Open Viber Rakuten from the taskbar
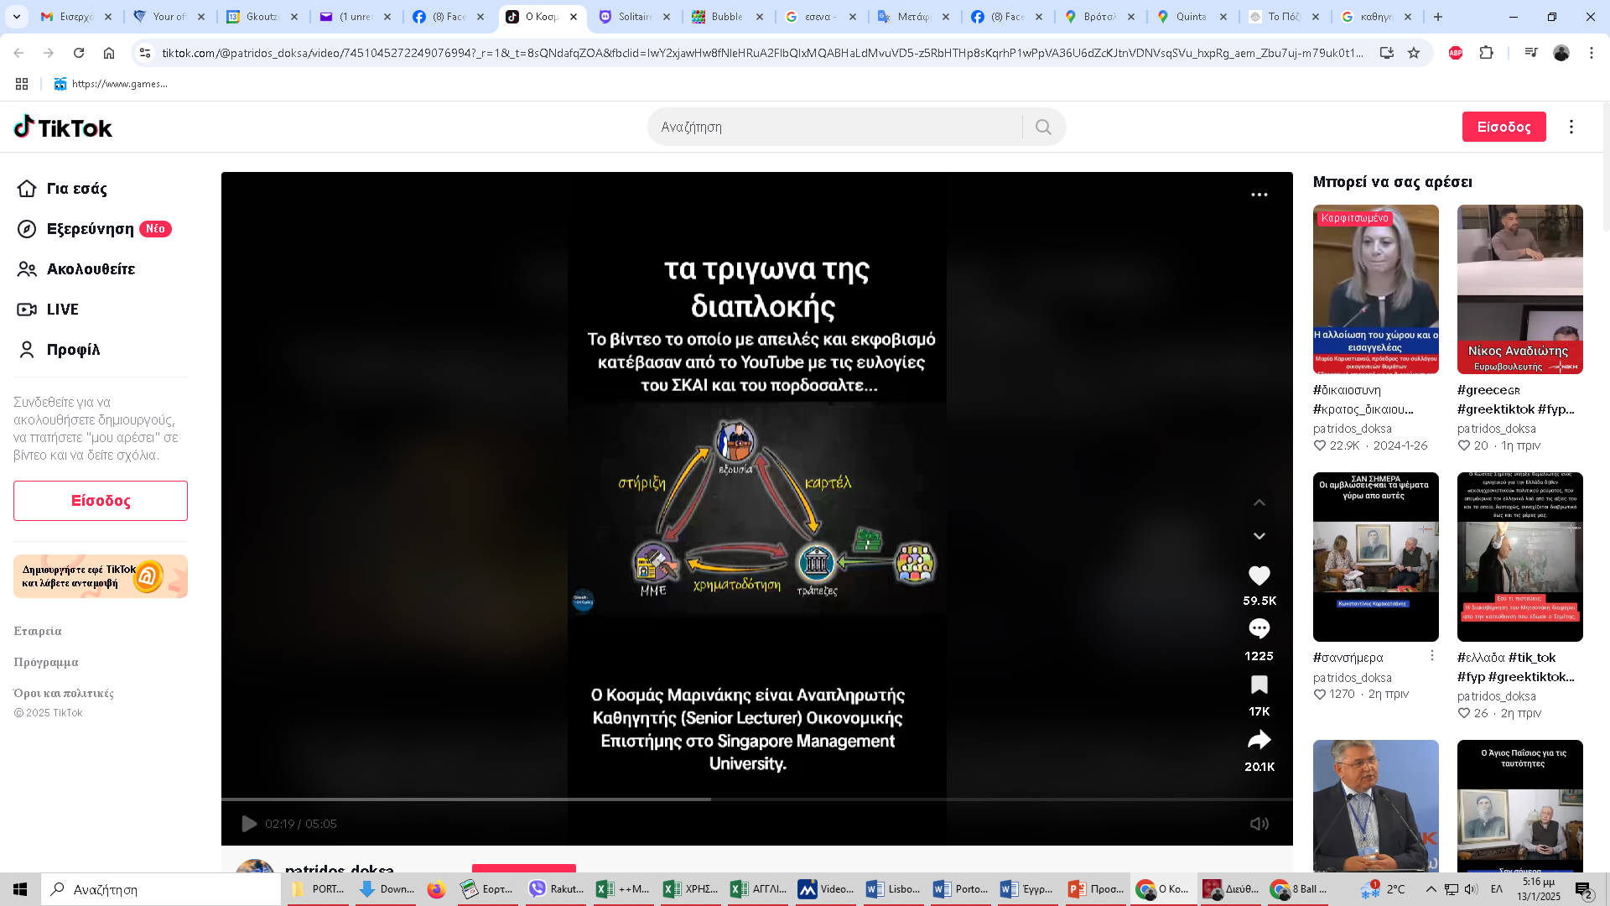1610x906 pixels. tap(555, 889)
